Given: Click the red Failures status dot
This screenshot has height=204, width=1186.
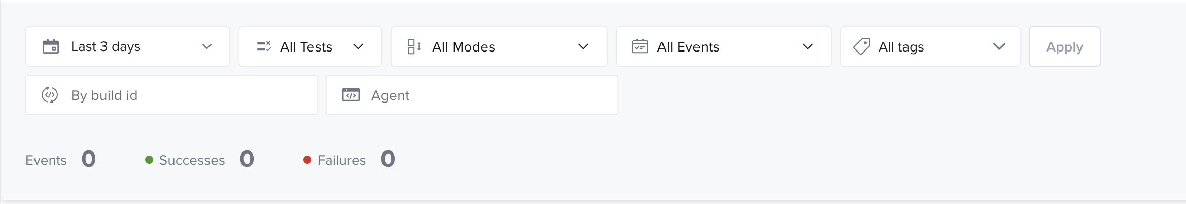Looking at the screenshot, I should (x=307, y=160).
